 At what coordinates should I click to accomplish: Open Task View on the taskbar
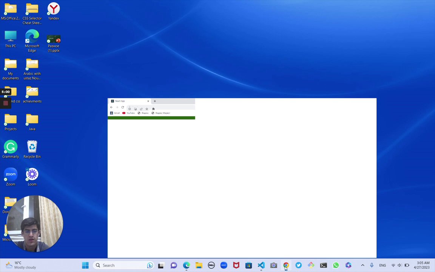161,265
